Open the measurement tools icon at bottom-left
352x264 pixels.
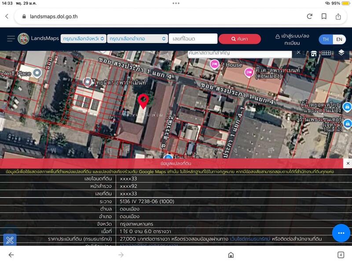[x=10, y=240]
